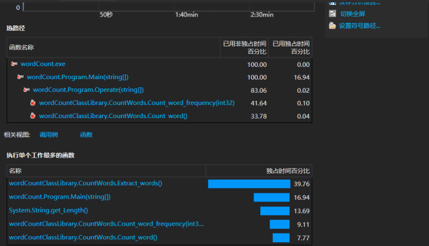
Task: Click the 已用非独占时间百分比 column header
Action: click(x=244, y=48)
